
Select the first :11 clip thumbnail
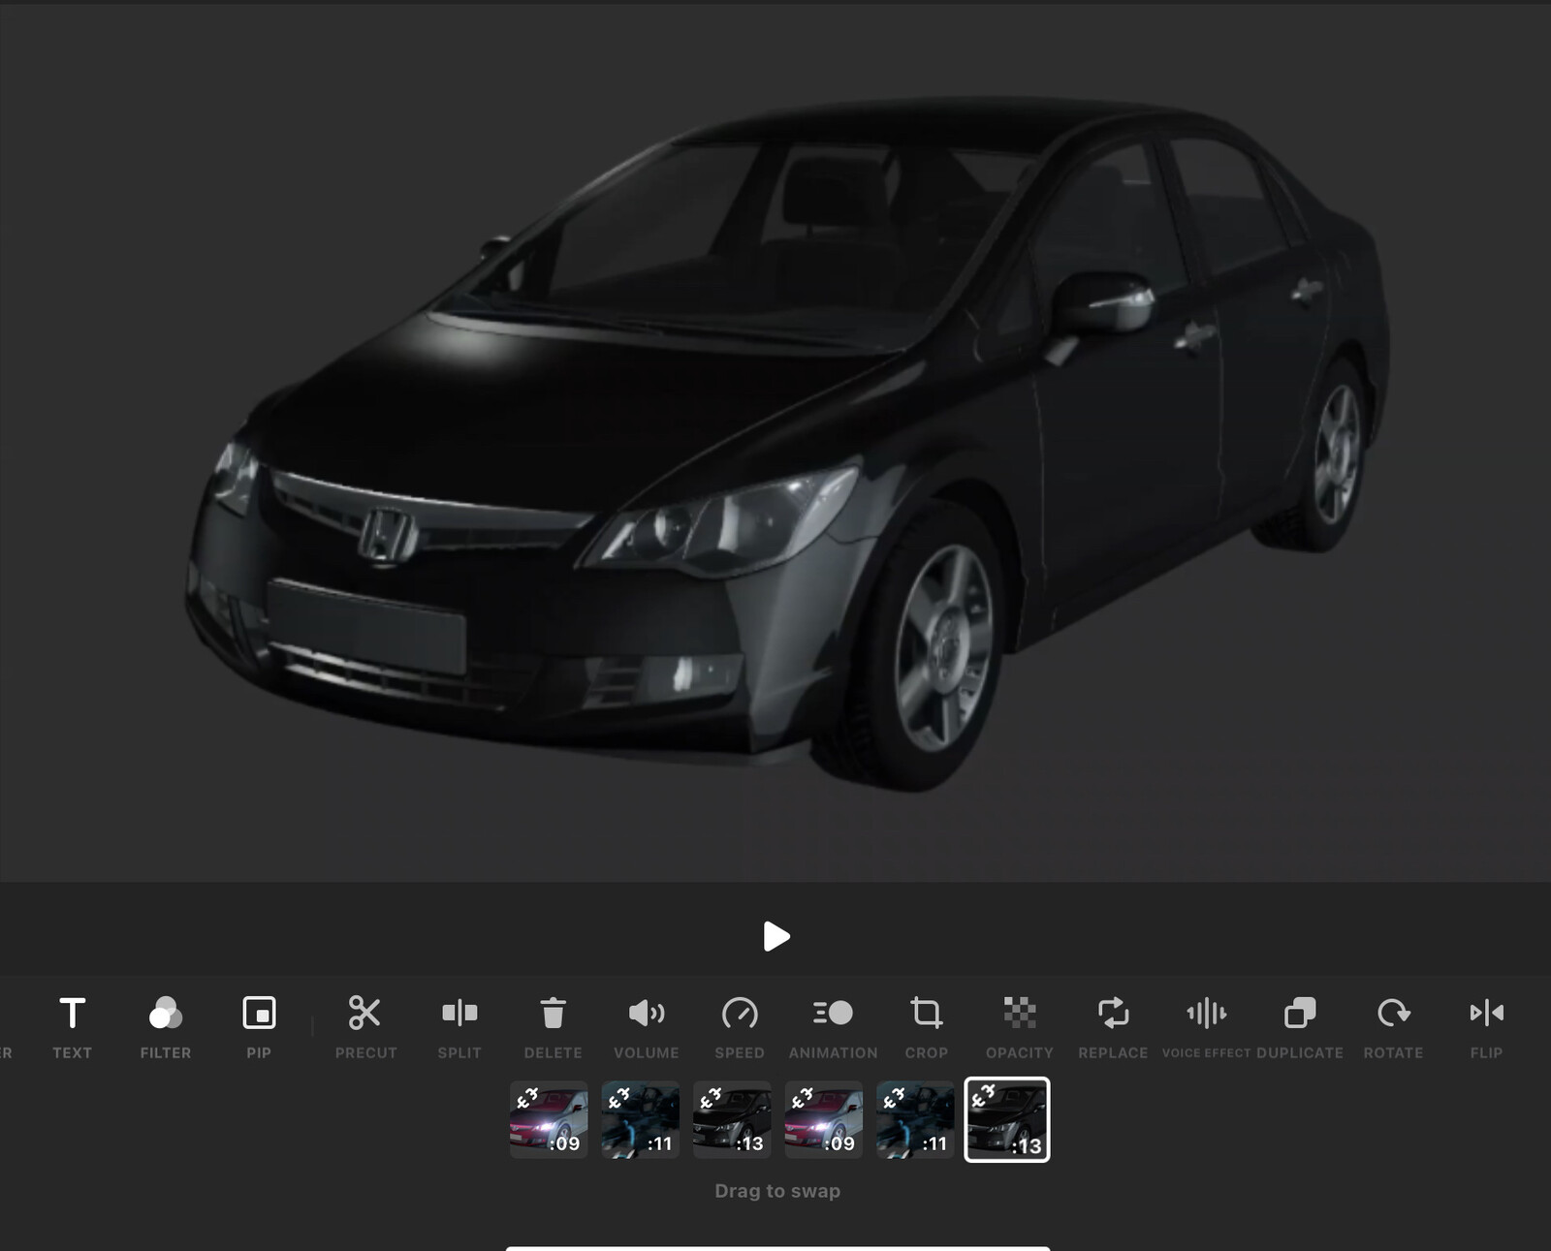(641, 1120)
